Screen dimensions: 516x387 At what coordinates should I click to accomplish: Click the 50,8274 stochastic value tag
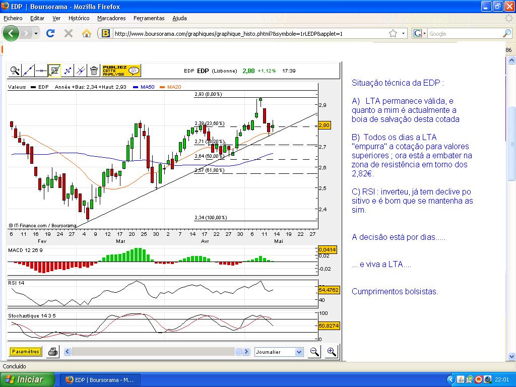click(x=329, y=326)
